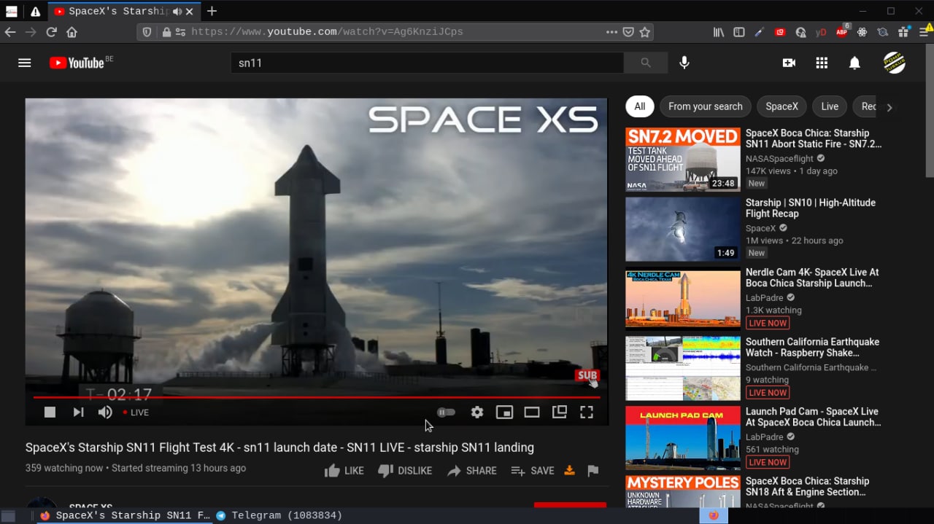
Task: Click the orange download icon
Action: (570, 470)
